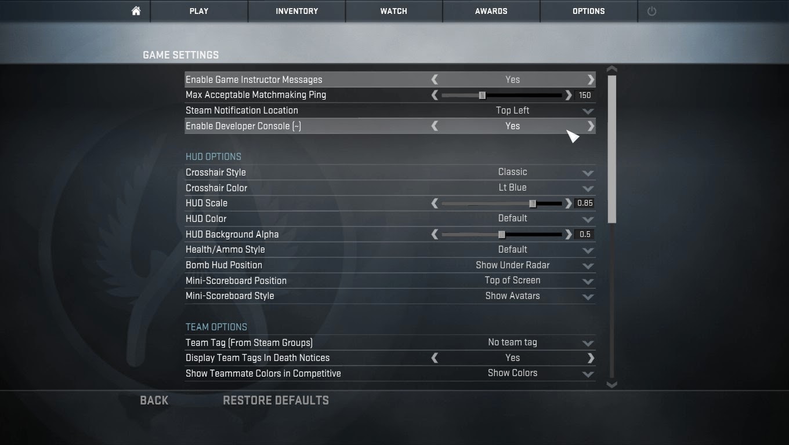This screenshot has width=789, height=445.
Task: Click scroll down arrow at list bottom
Action: [x=611, y=384]
